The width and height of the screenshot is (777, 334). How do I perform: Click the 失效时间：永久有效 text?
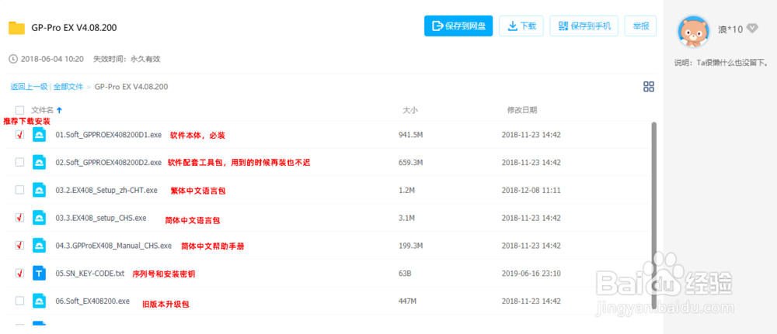tap(127, 60)
